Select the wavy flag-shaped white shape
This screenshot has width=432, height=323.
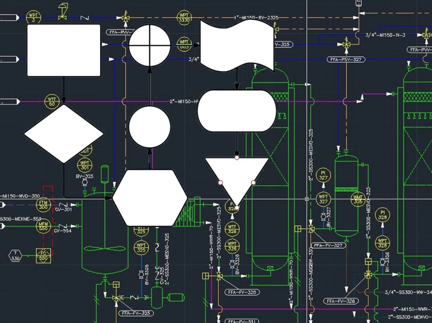237,45
